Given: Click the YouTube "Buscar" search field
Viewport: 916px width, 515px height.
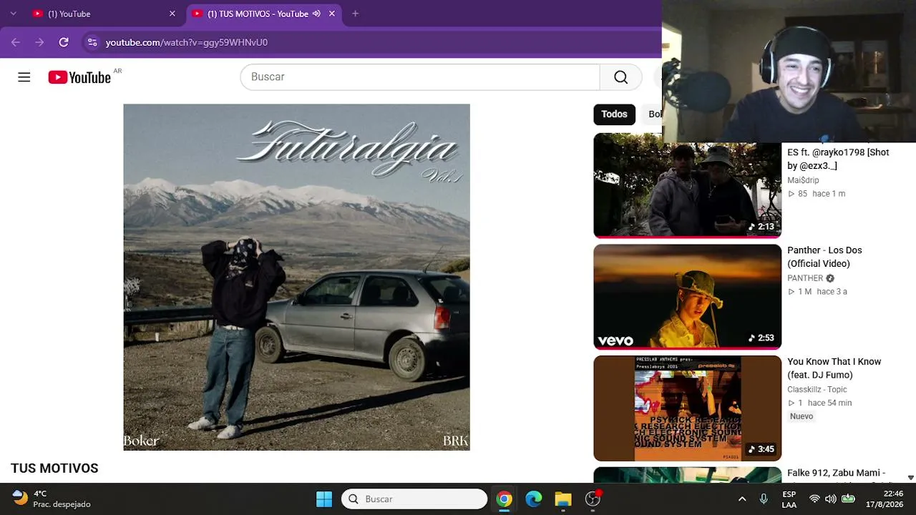Looking at the screenshot, I should tap(420, 77).
